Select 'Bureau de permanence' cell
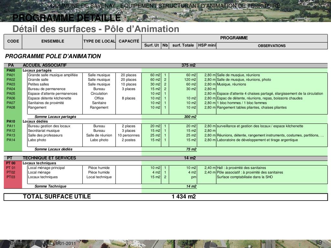The height and width of the screenshot is (248, 331). click(x=47, y=89)
